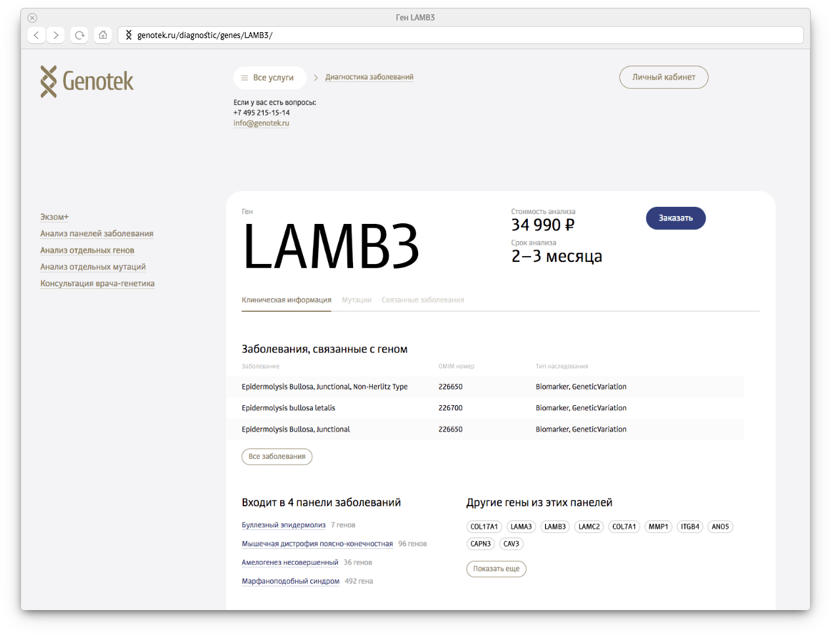831x635 pixels.
Task: Click the site favicon in address bar
Action: 129,35
